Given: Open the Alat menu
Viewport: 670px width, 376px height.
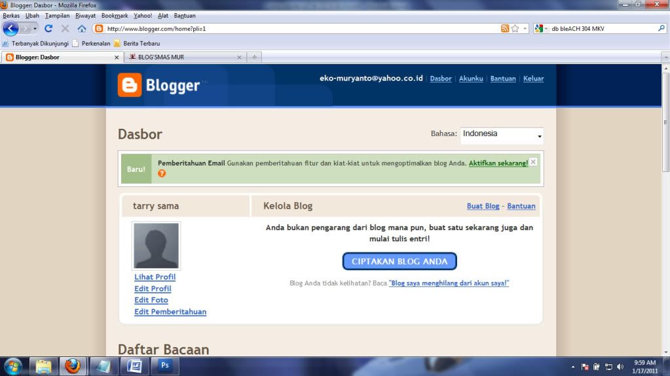Looking at the screenshot, I should [163, 15].
